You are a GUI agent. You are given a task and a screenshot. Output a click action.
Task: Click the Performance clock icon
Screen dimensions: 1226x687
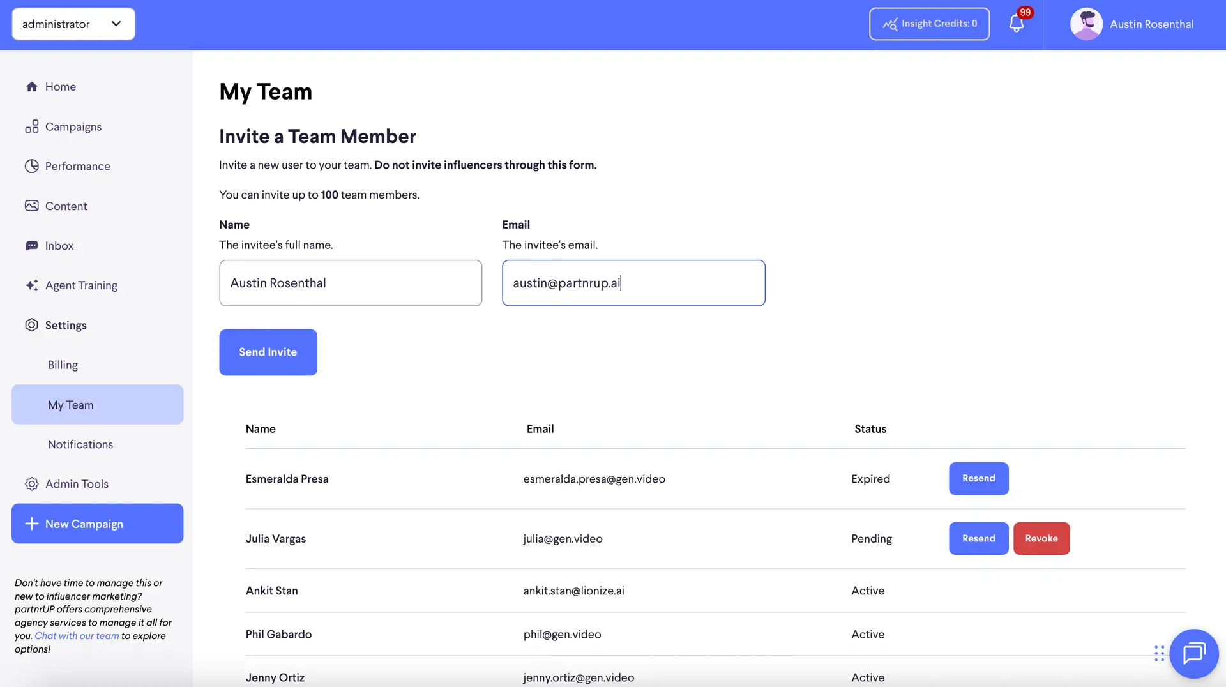[32, 166]
